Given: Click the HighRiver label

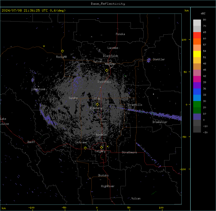Looking at the screenshot, I should click(x=108, y=186).
